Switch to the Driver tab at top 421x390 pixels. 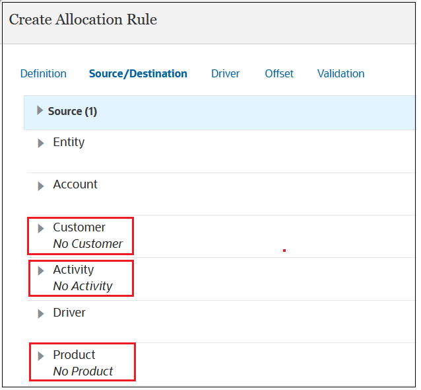point(225,74)
